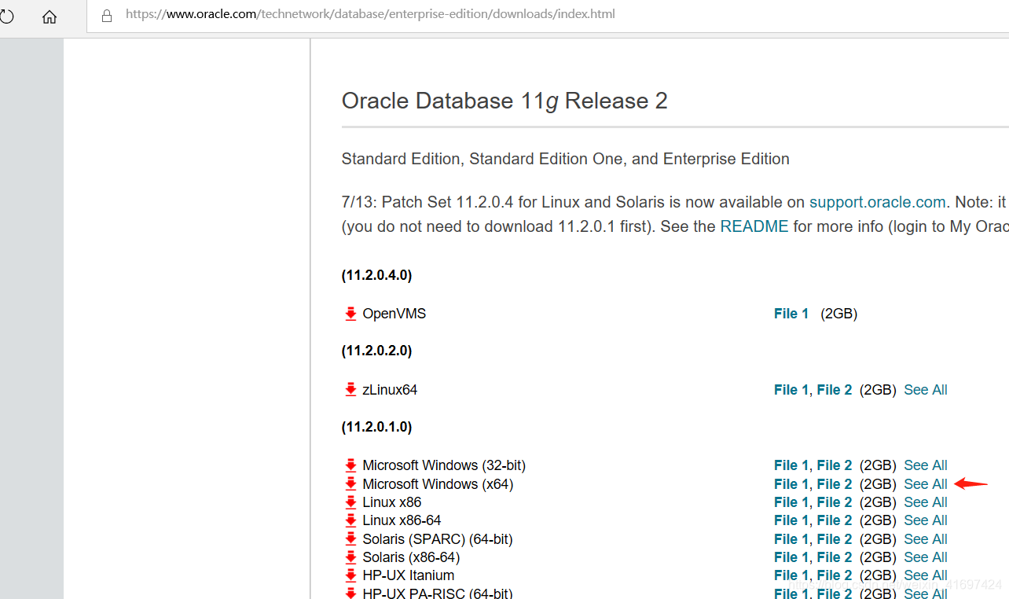Open See All for Linux x86-64
This screenshot has width=1009, height=599.
tap(926, 520)
